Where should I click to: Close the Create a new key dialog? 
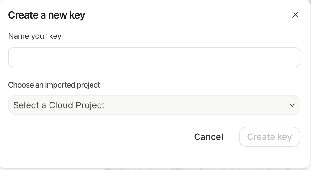(x=295, y=15)
